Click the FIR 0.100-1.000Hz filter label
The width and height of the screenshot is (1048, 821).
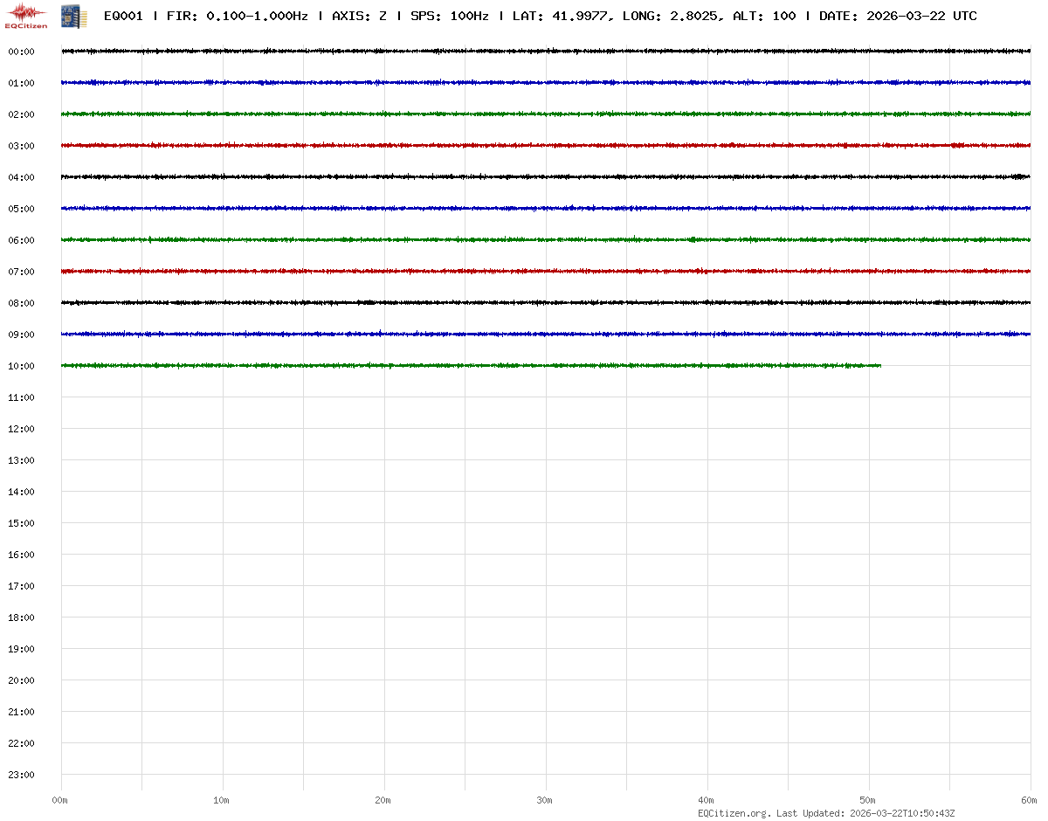[237, 16]
